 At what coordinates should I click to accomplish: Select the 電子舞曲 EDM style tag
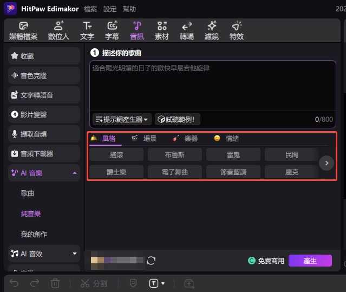(175, 172)
